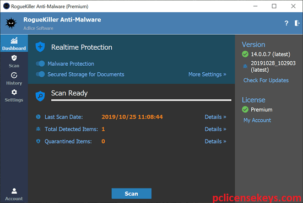Toggle Secured Storage for Documents switch

pyautogui.click(x=40, y=74)
